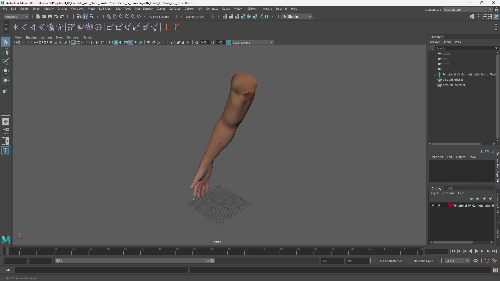Viewport: 500px width, 281px height.
Task: Click the range slider end handle
Action: [x=212, y=261]
